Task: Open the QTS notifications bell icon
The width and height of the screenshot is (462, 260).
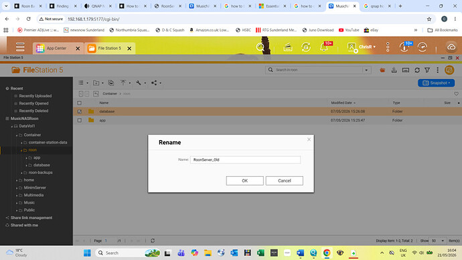Action: [x=324, y=47]
